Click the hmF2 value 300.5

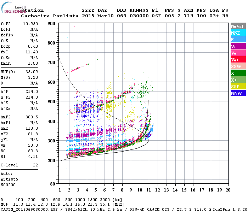(x=32, y=117)
